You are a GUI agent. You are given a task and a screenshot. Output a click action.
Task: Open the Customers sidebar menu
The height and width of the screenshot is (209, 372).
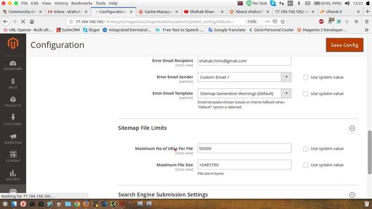13,120
